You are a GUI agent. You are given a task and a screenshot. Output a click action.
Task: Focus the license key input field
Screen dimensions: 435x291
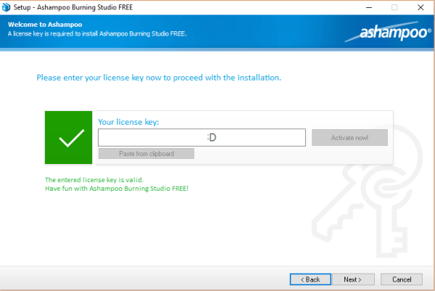(x=202, y=137)
